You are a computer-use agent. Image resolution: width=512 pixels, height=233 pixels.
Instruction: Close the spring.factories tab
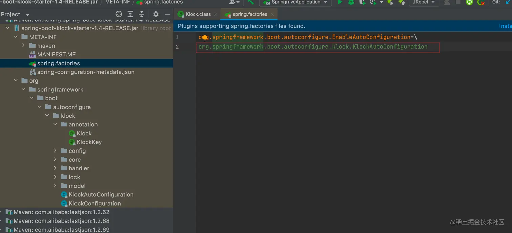(272, 14)
